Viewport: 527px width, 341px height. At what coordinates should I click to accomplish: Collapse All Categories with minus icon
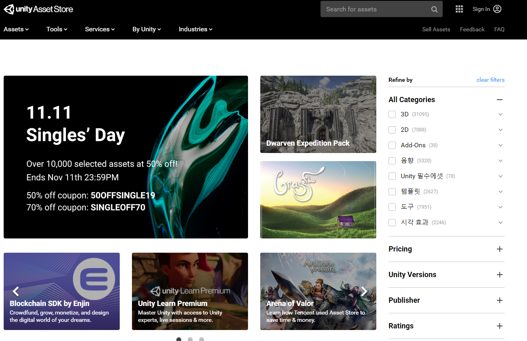pyautogui.click(x=500, y=100)
